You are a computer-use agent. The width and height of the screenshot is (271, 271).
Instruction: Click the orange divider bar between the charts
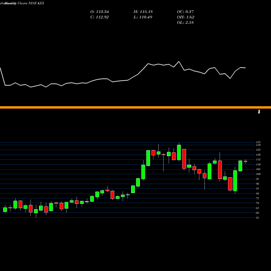click(135, 107)
